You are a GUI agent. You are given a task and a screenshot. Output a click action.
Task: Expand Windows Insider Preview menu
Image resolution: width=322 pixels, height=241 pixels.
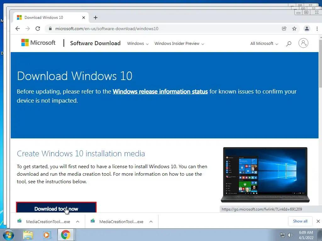point(179,43)
